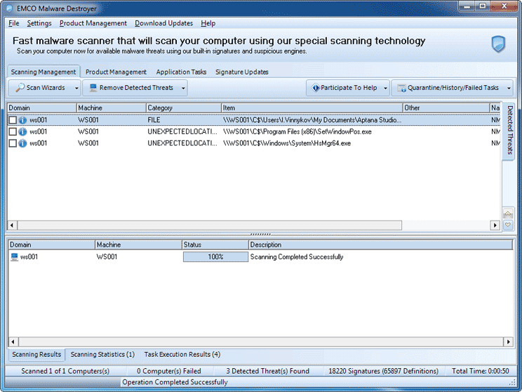Click info icon of HsMgr64.exe threat
This screenshot has height=392, width=522.
coord(22,143)
